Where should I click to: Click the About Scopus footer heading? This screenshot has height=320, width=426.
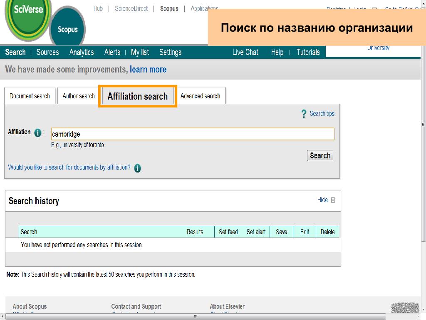(30, 306)
